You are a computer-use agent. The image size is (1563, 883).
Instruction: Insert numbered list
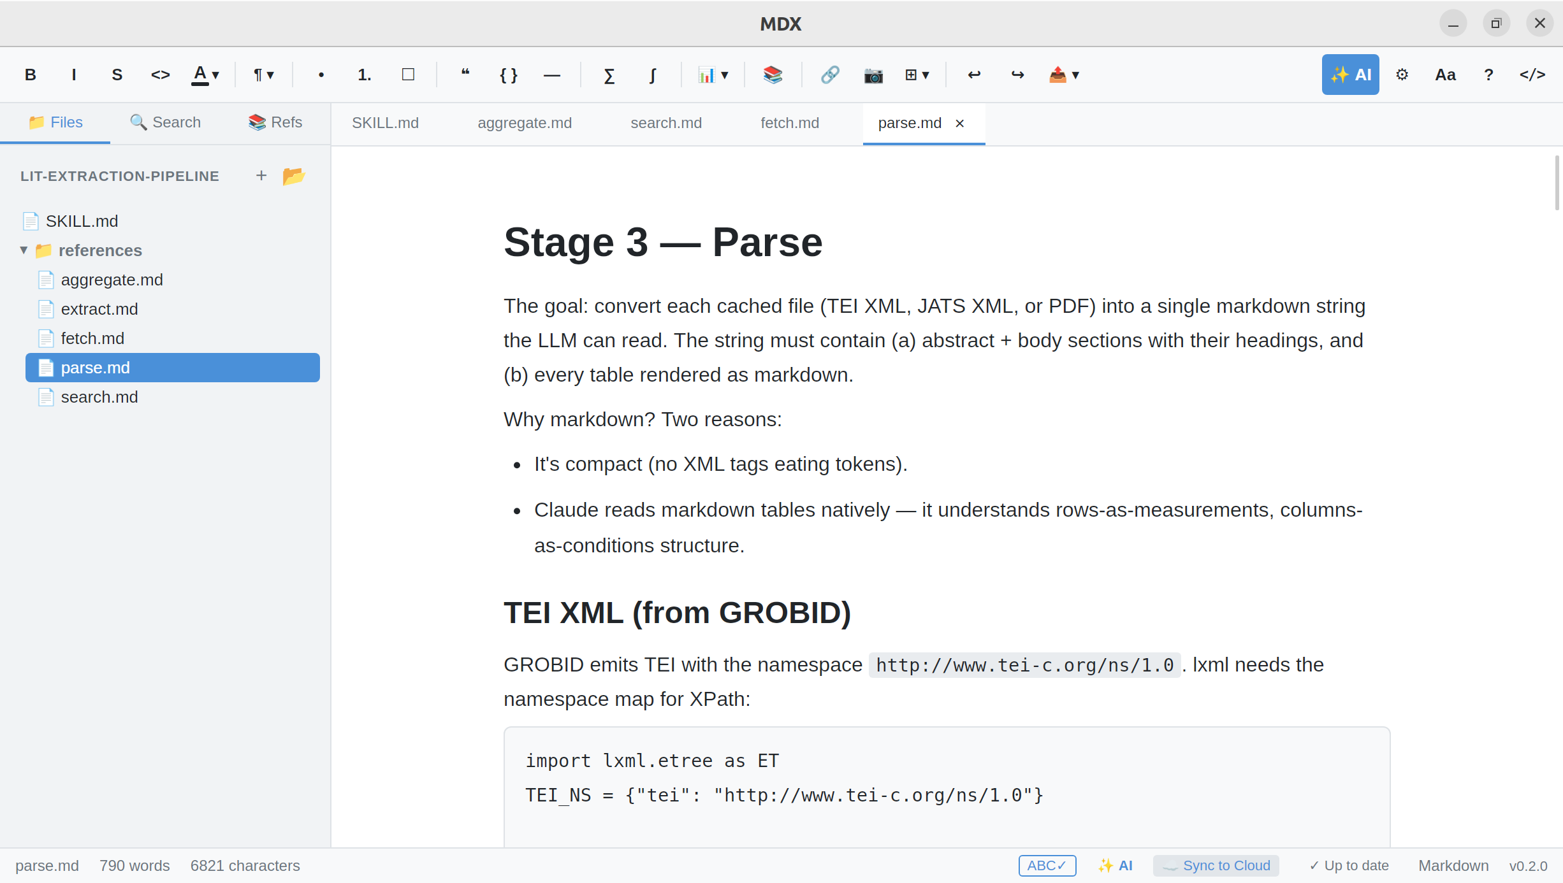(x=364, y=75)
